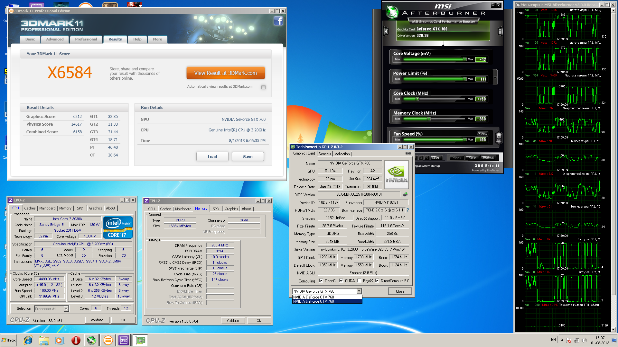Viewport: 618px width, 347px height.
Task: Click the GPU-Z screenshot camera icon
Action: (x=408, y=153)
